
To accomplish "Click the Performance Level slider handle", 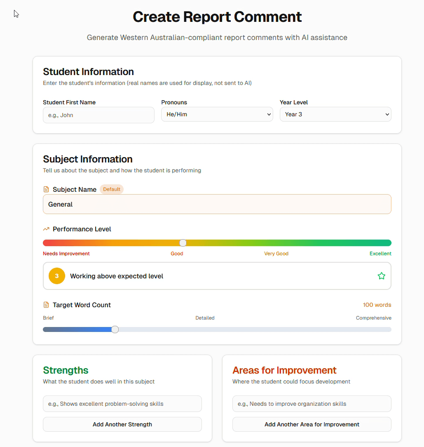I will click(x=183, y=243).
